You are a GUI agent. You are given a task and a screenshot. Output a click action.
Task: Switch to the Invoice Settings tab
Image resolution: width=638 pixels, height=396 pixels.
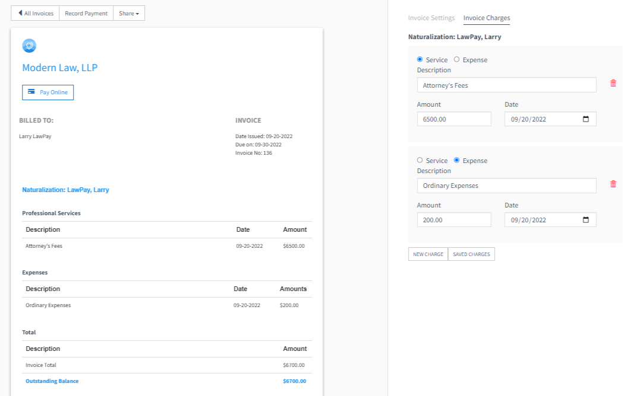[431, 18]
